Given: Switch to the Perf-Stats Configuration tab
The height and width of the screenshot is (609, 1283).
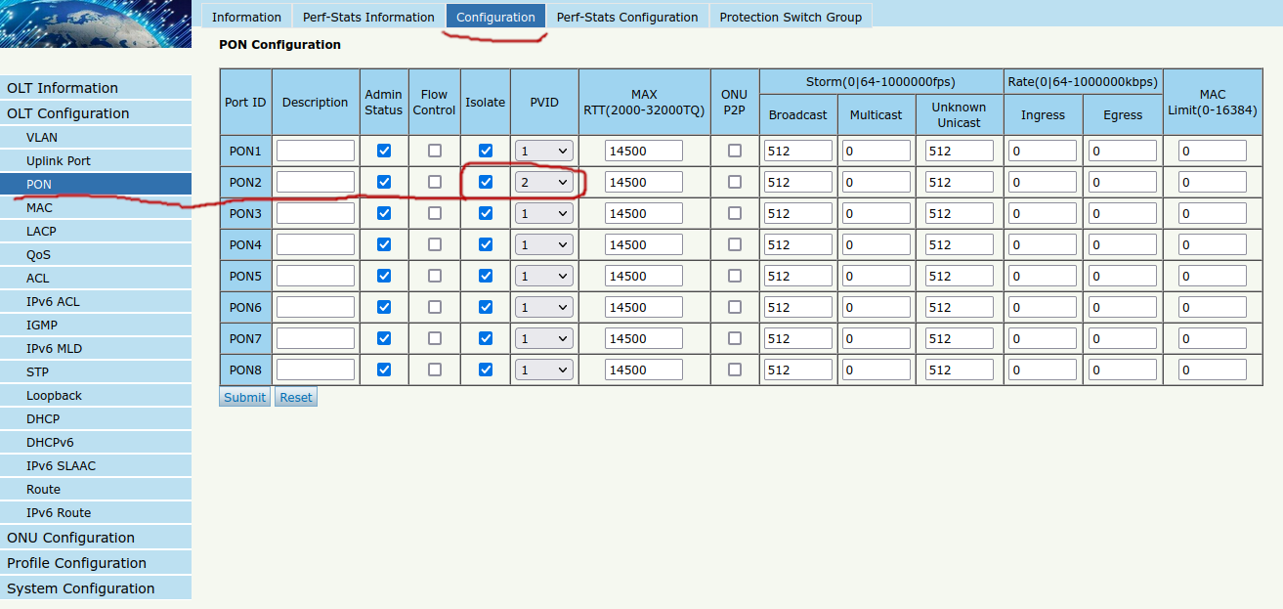Looking at the screenshot, I should [627, 17].
